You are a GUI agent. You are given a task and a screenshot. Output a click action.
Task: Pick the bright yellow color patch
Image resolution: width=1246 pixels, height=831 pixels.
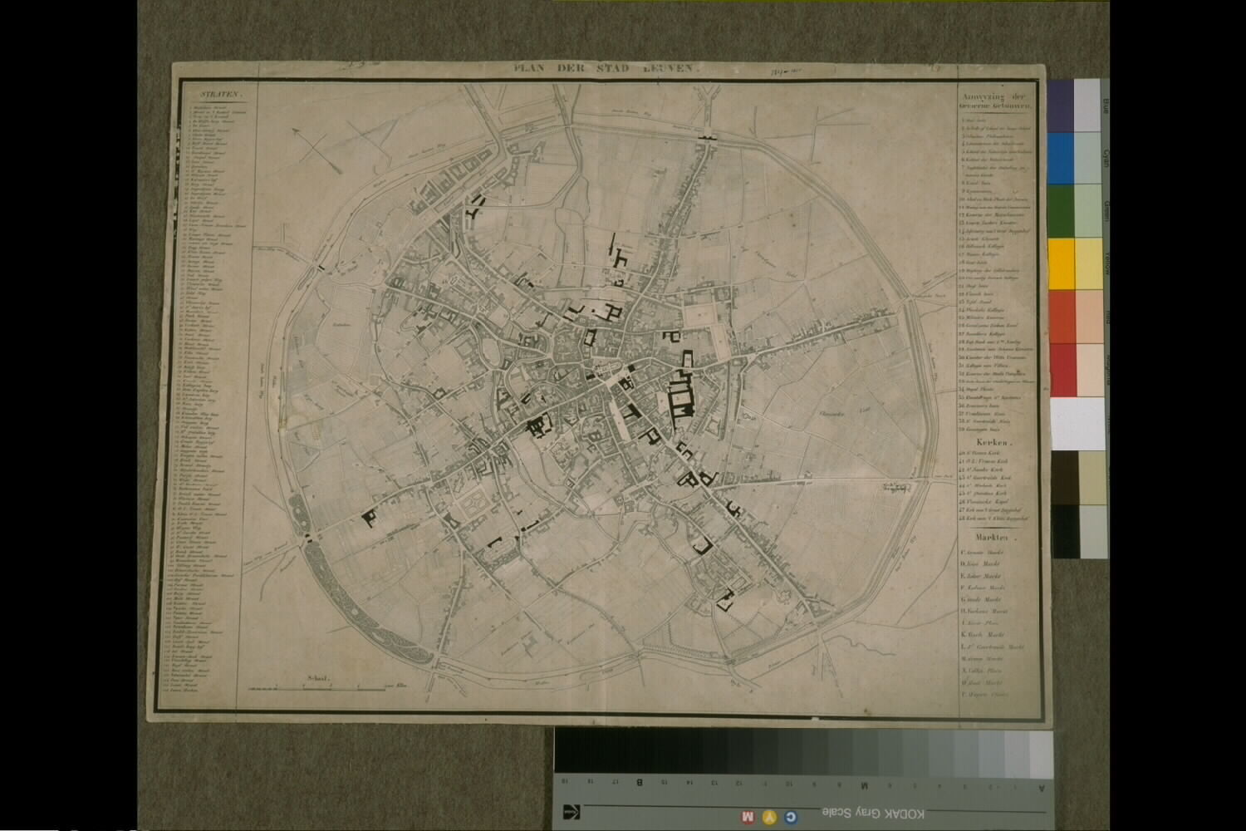pos(1061,263)
